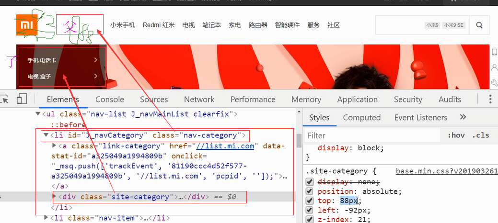Click the .site-category selector text
The width and height of the screenshot is (498, 223).
(336, 171)
